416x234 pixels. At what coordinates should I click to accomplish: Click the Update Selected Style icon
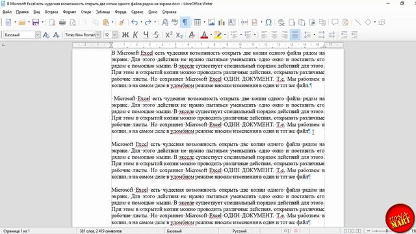point(46,34)
